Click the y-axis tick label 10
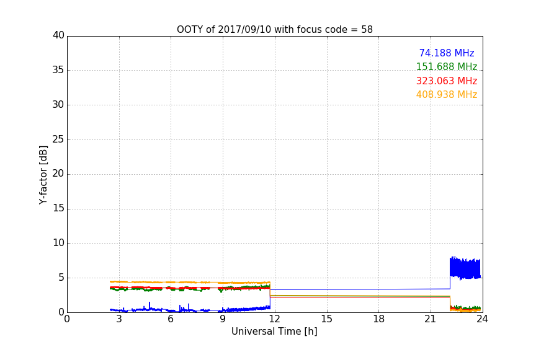This screenshot has width=536, height=357. (58, 243)
